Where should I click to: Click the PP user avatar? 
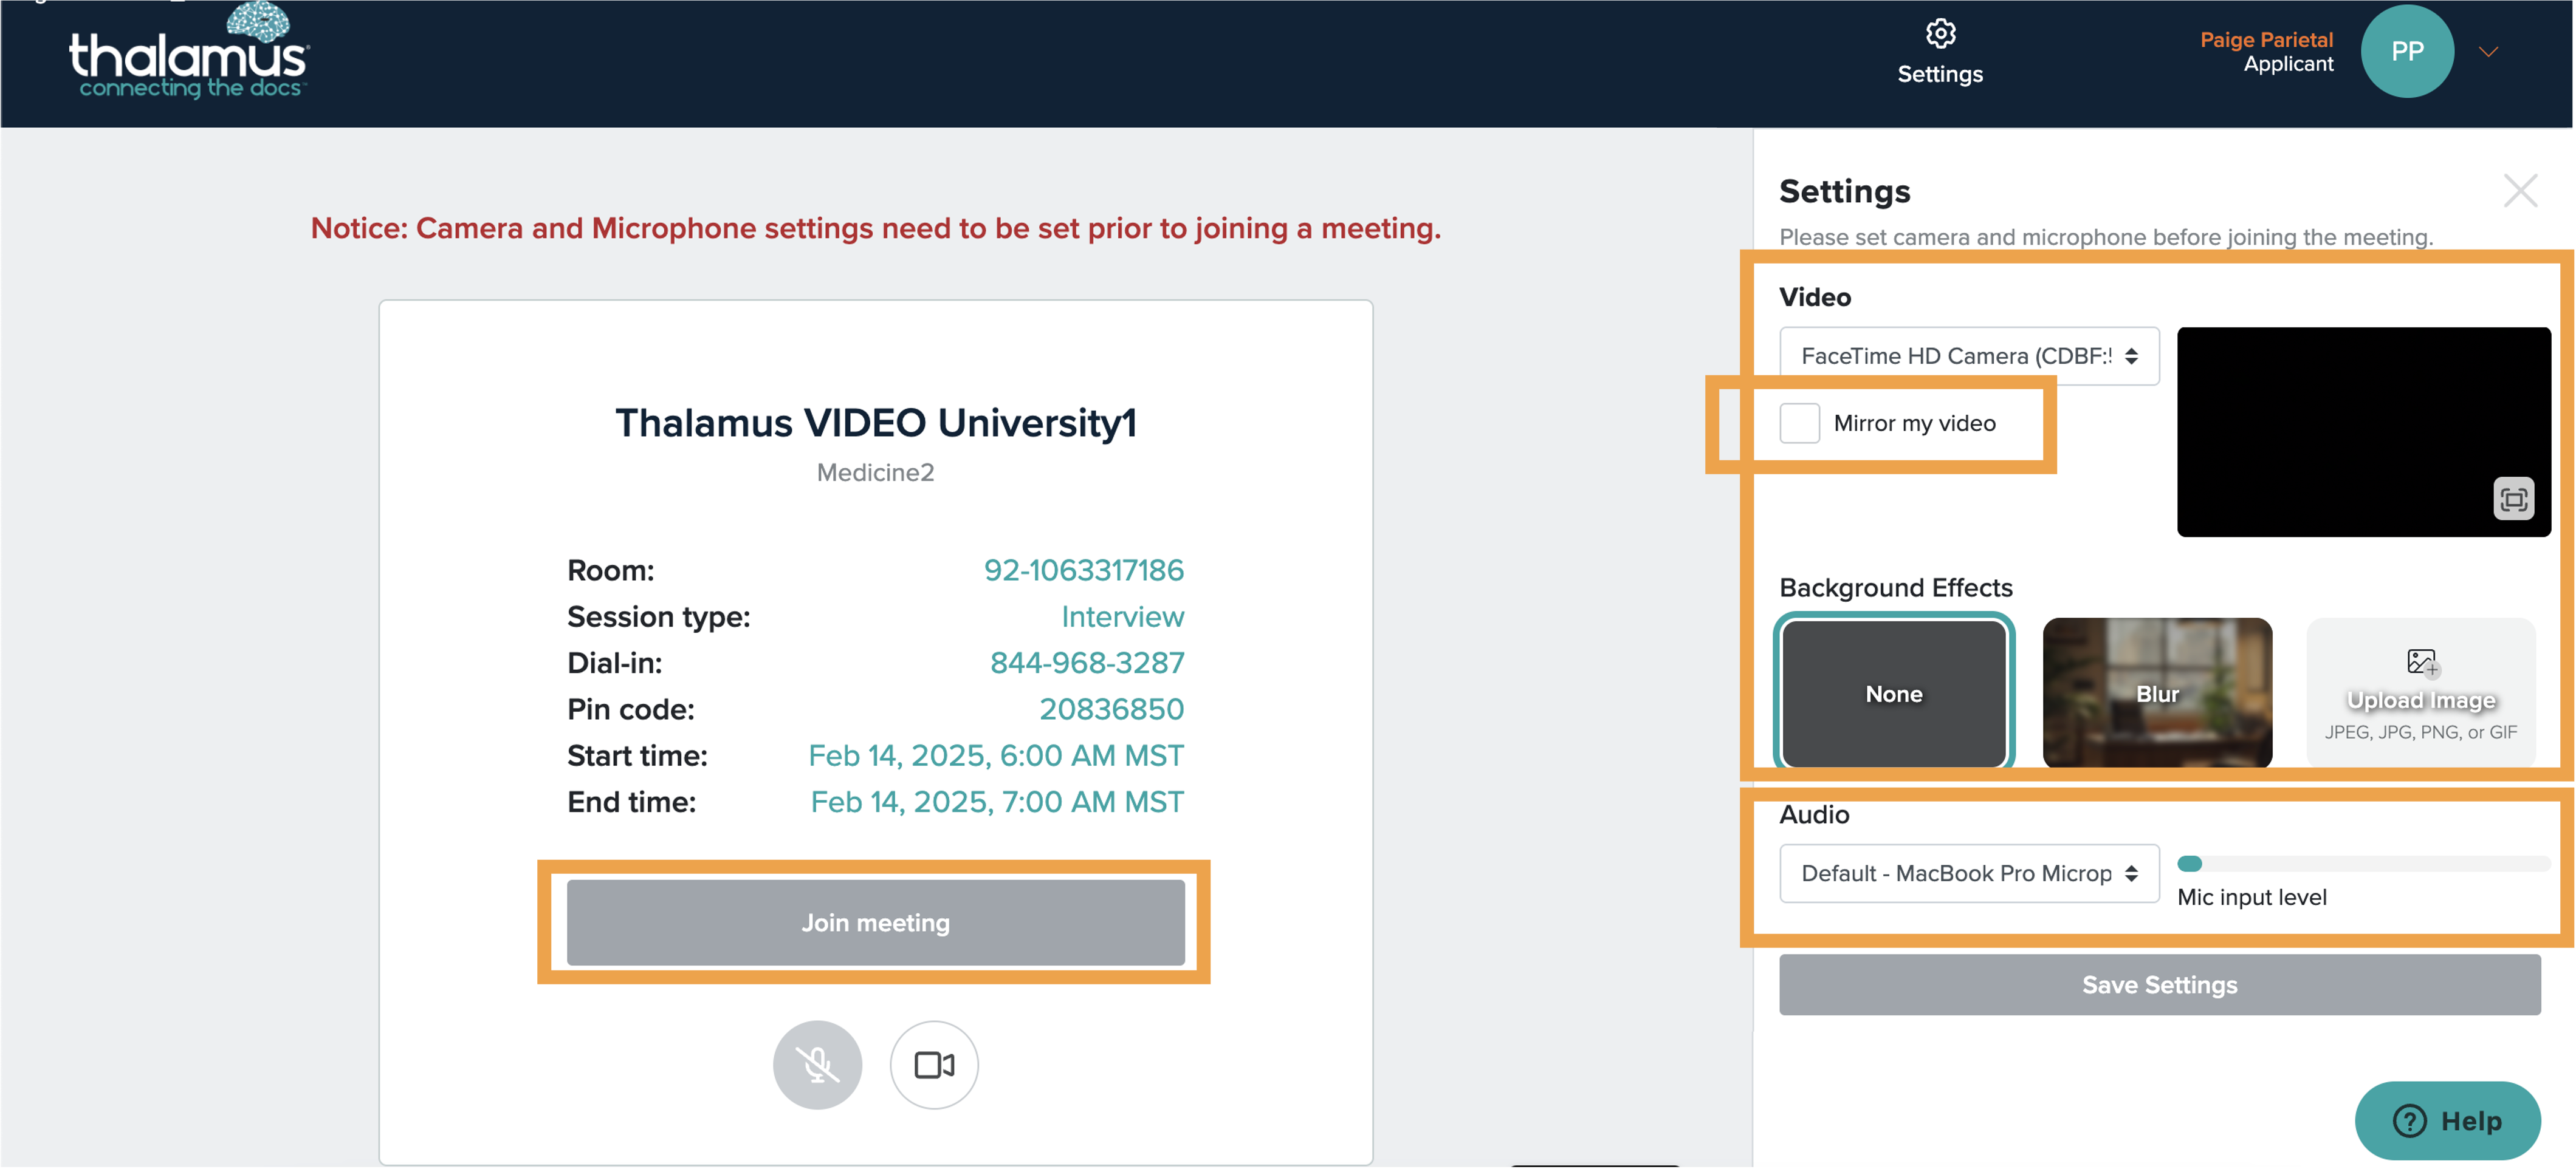(x=2407, y=52)
